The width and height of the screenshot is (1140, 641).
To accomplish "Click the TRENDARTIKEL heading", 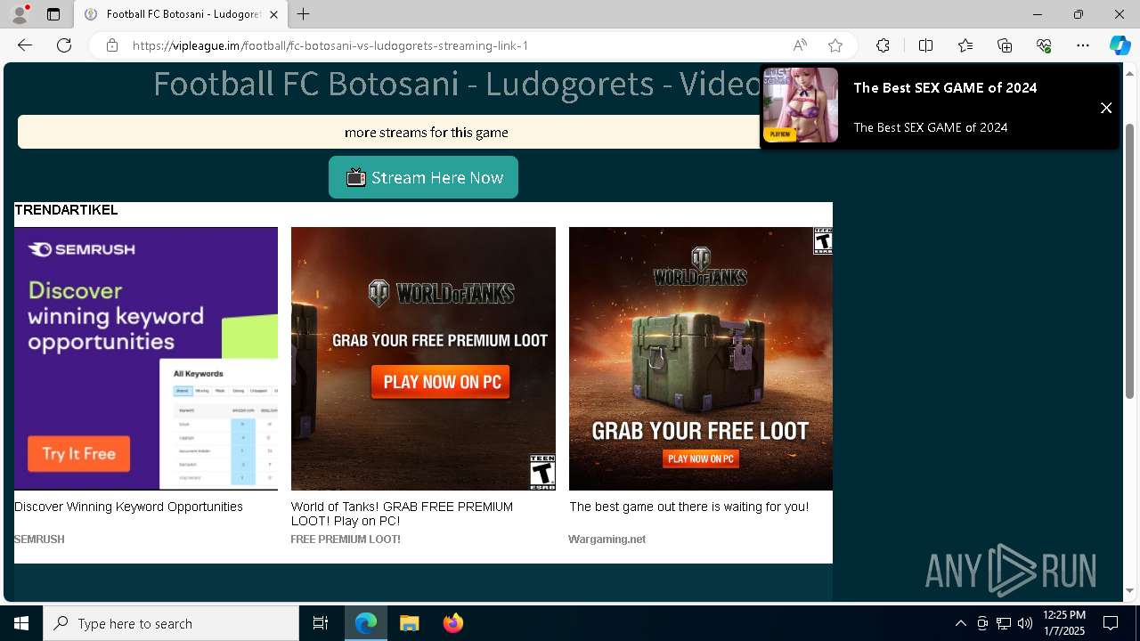I will (66, 210).
